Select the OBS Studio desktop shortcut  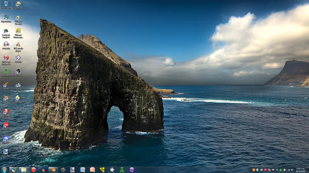tap(18, 72)
